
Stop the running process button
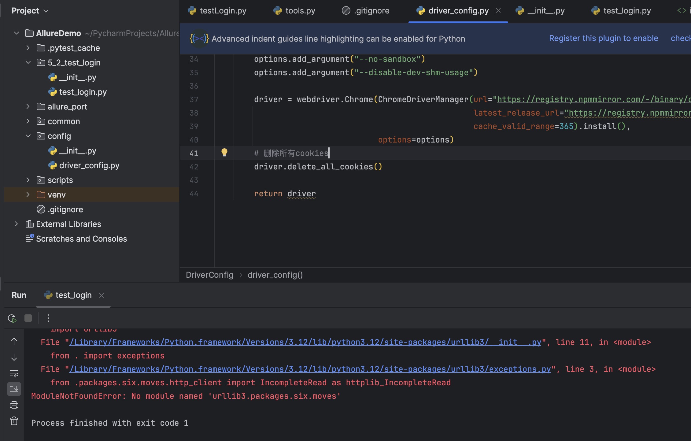[28, 318]
